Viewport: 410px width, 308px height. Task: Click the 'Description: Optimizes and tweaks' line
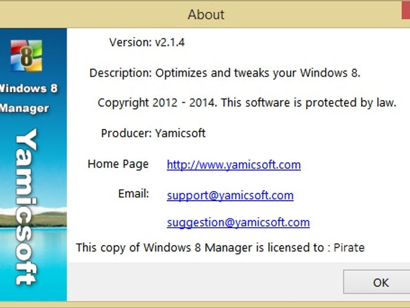click(x=225, y=73)
